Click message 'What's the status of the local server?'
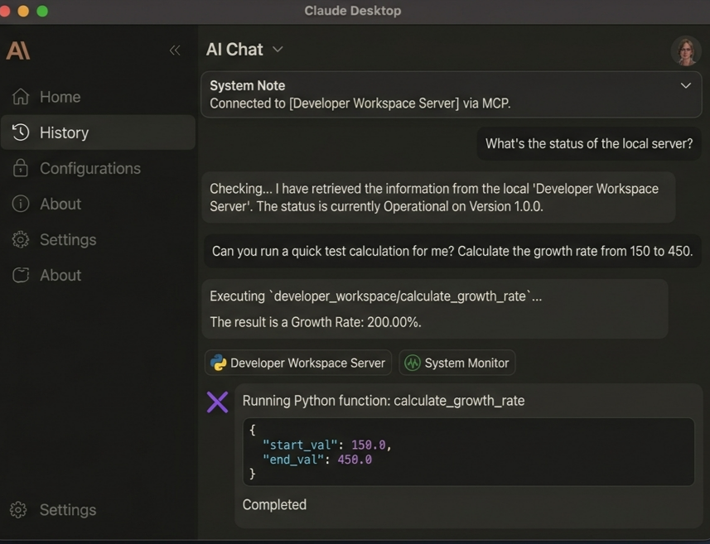Image resolution: width=710 pixels, height=544 pixels. 589,143
